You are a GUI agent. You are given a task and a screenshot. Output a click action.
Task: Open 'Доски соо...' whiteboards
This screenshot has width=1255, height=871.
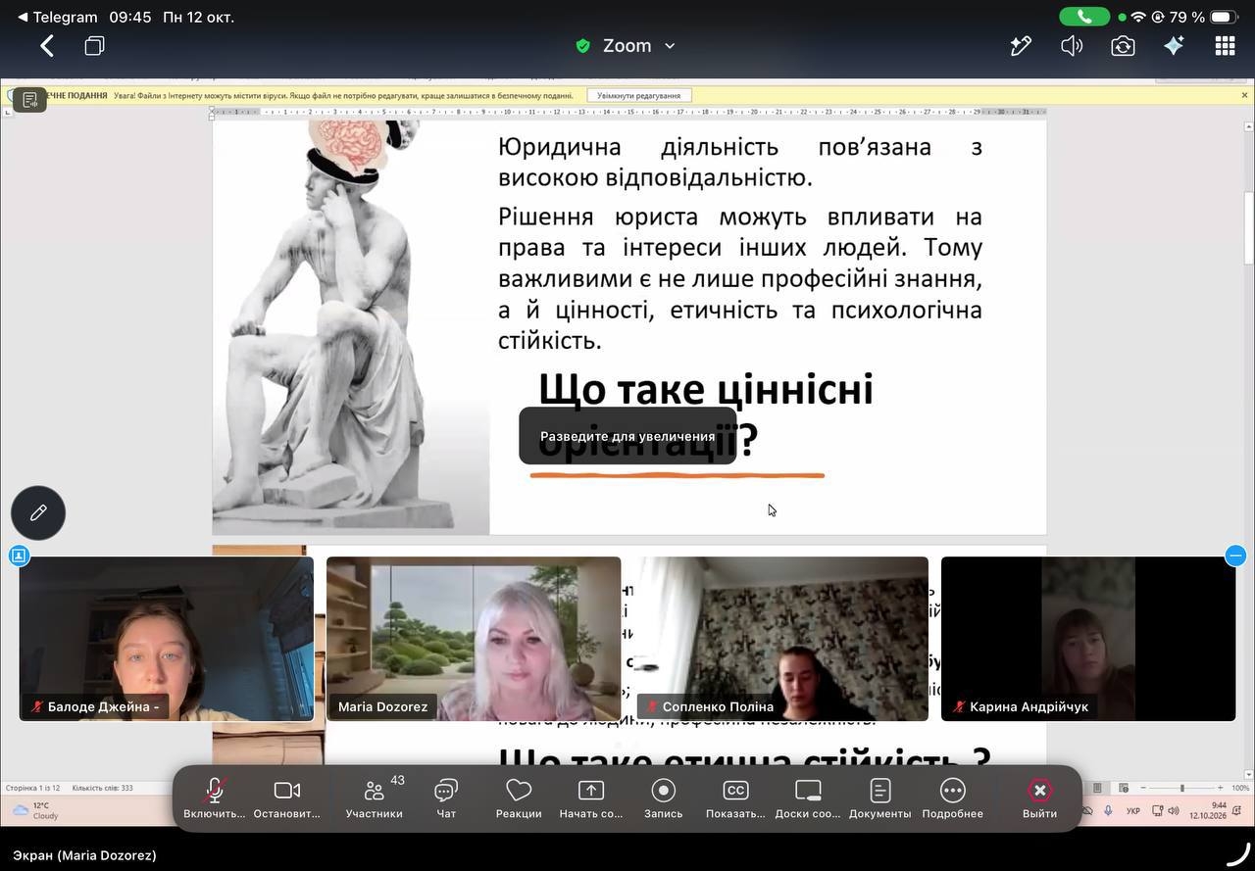808,798
